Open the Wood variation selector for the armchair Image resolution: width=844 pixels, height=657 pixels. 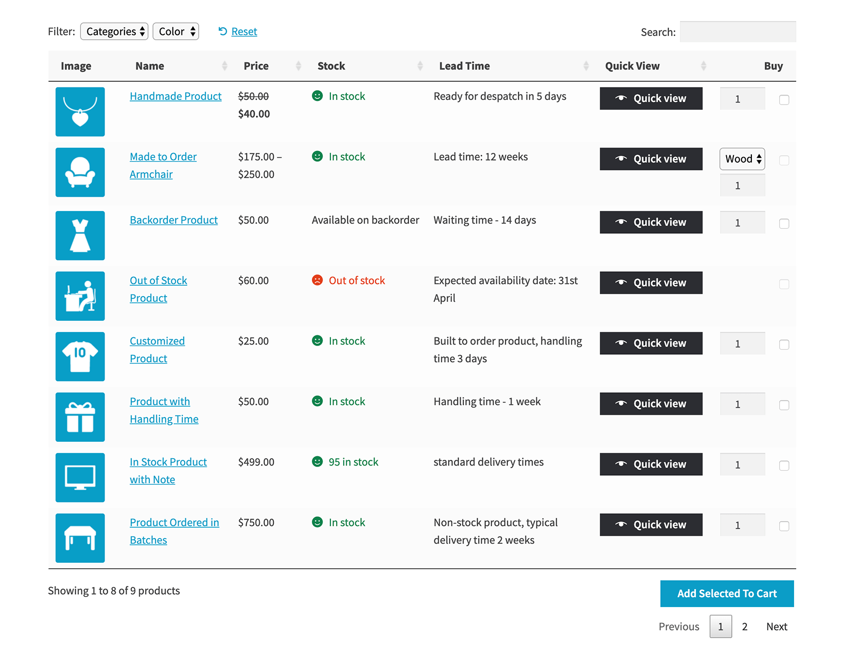click(742, 159)
